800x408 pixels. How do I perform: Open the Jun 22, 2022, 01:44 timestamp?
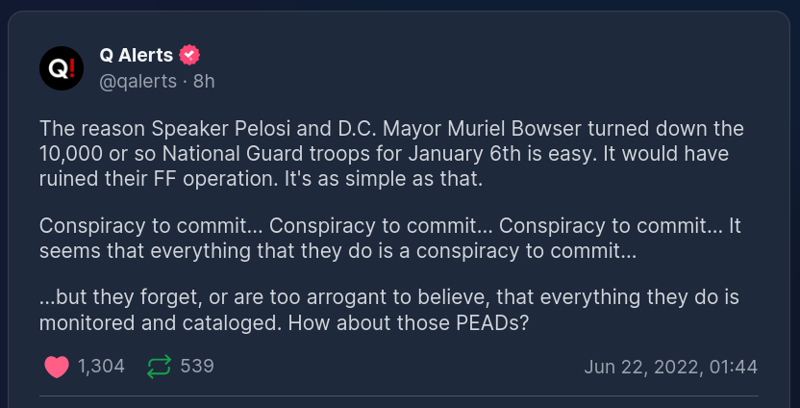(670, 367)
